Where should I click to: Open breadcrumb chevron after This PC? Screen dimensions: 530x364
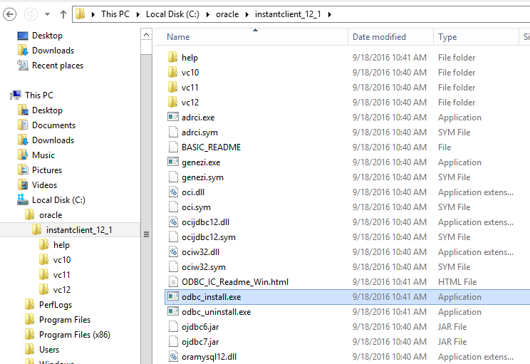(x=138, y=14)
